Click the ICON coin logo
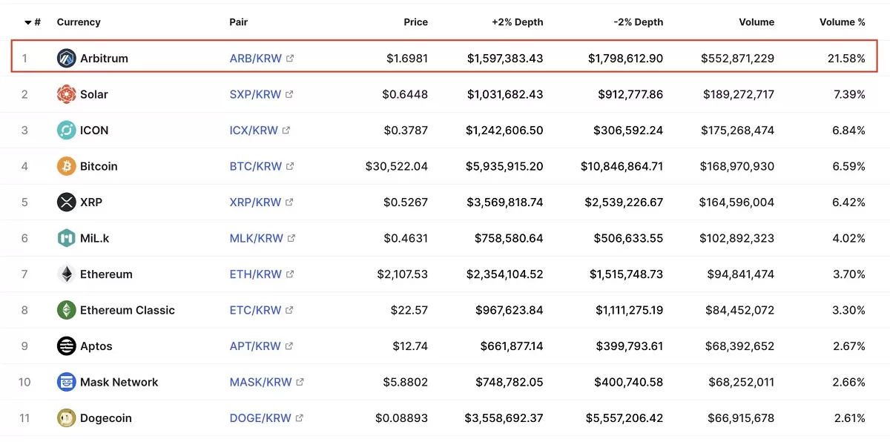The image size is (890, 442). pos(67,131)
